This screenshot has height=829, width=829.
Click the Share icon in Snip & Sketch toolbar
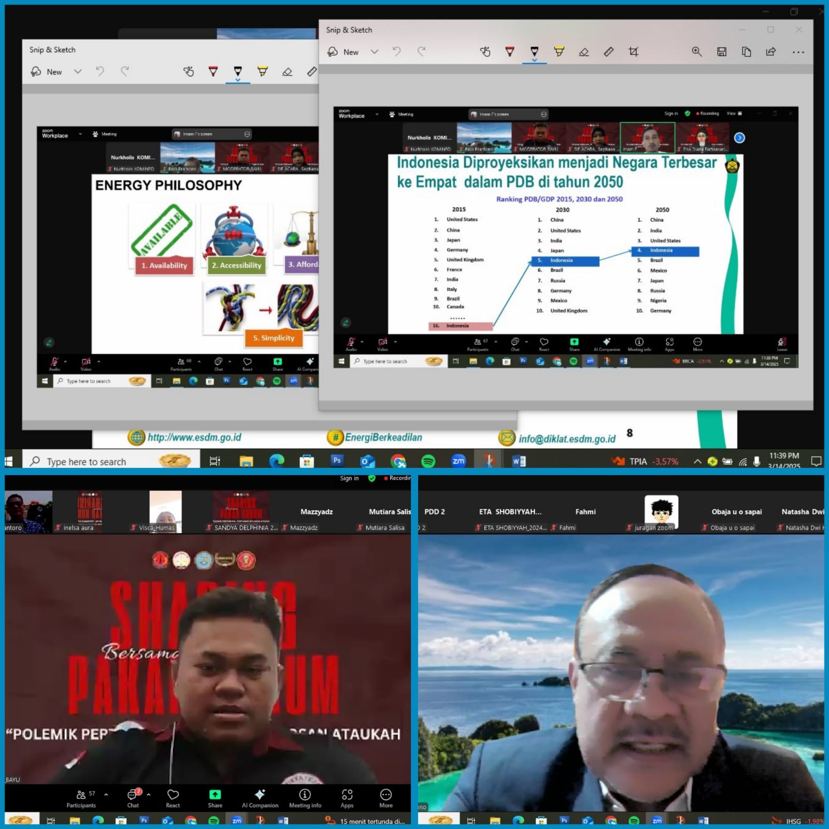(771, 52)
